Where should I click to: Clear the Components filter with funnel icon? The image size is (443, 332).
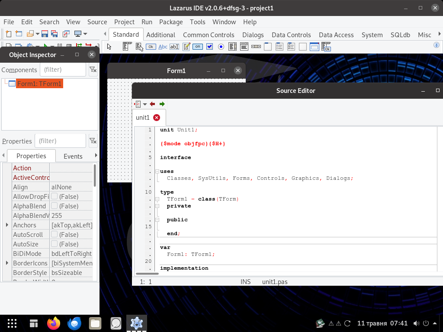click(93, 70)
